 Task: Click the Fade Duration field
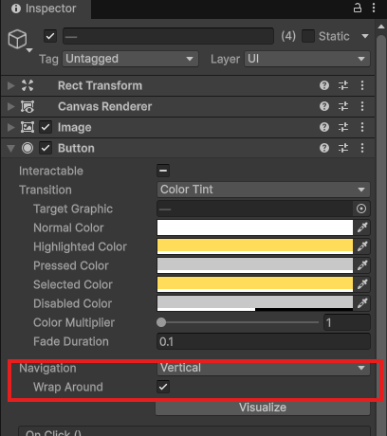point(264,341)
